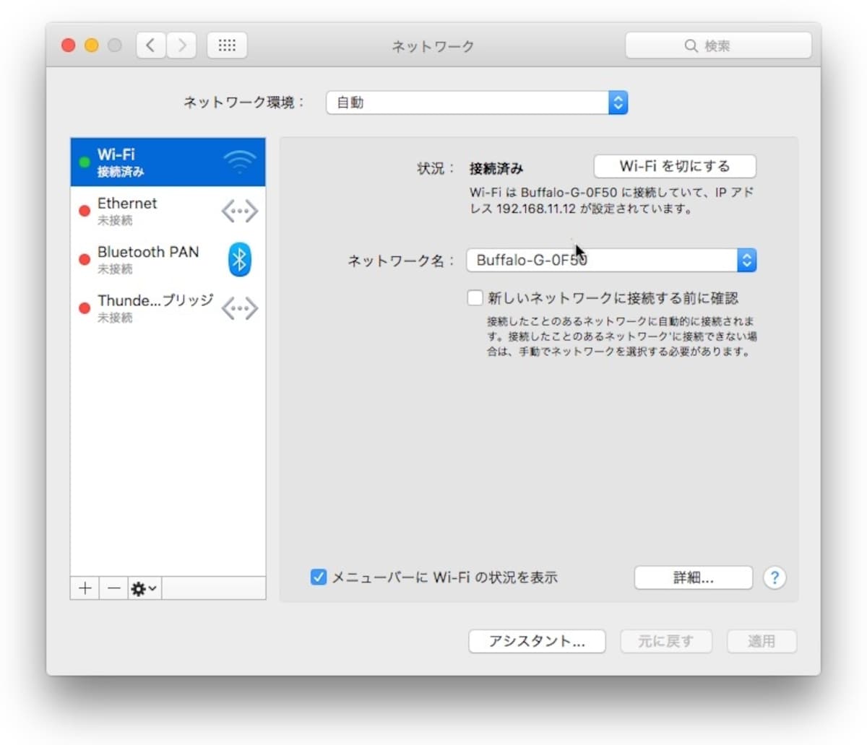867x745 pixels.
Task: Add a network service with plus button
Action: point(85,588)
